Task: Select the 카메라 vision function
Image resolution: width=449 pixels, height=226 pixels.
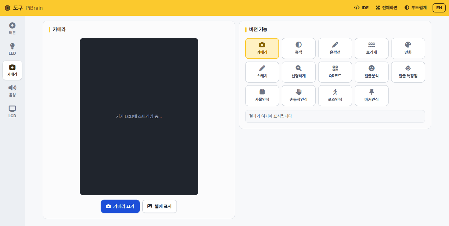Action: pyautogui.click(x=262, y=48)
